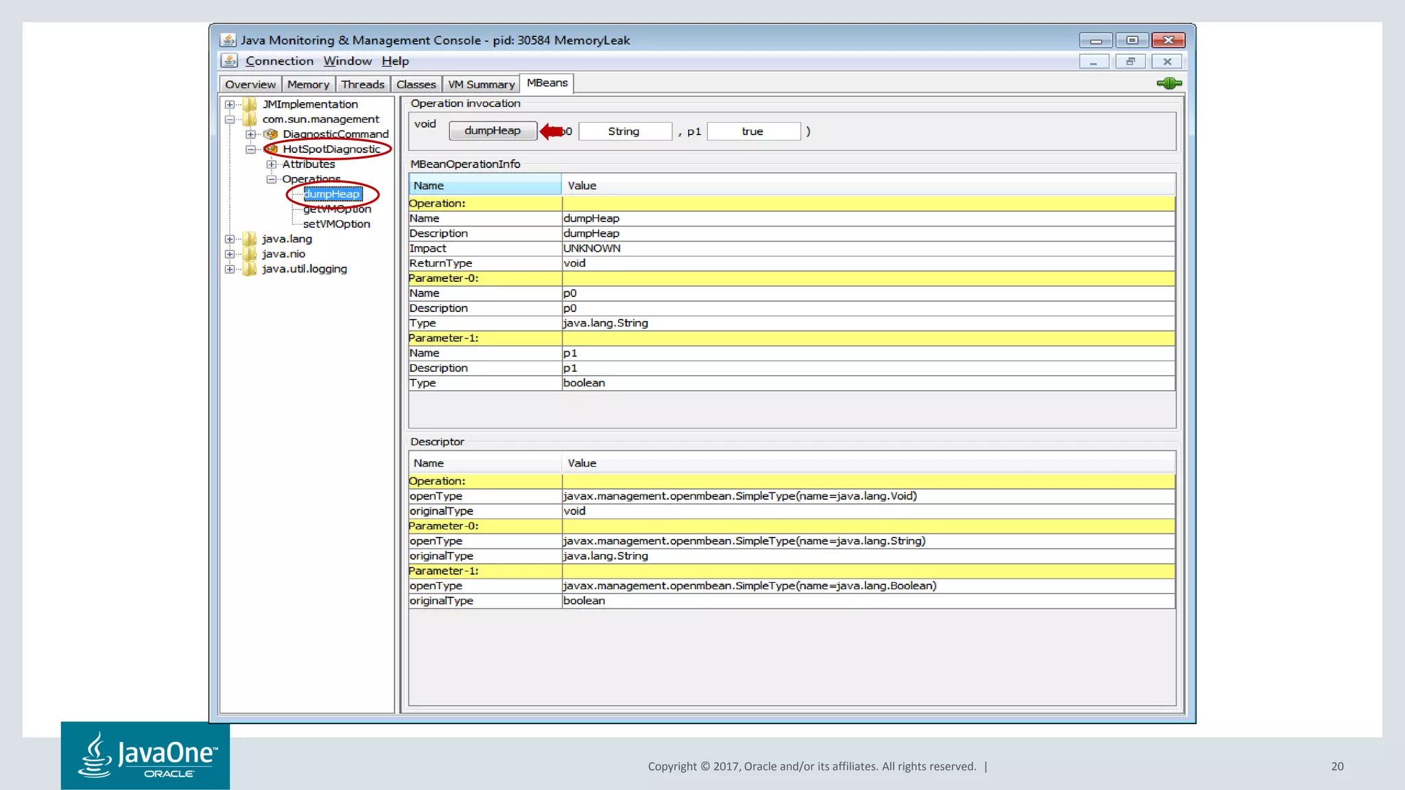
Task: Click the java.lang folder icon
Action: pyautogui.click(x=250, y=239)
